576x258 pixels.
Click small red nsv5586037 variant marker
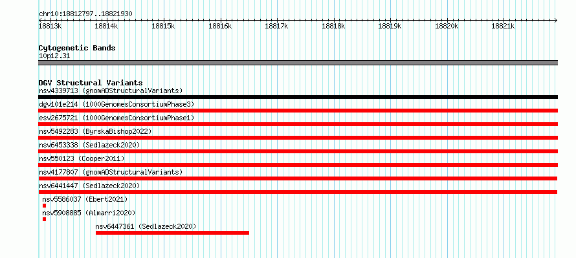tap(45, 206)
